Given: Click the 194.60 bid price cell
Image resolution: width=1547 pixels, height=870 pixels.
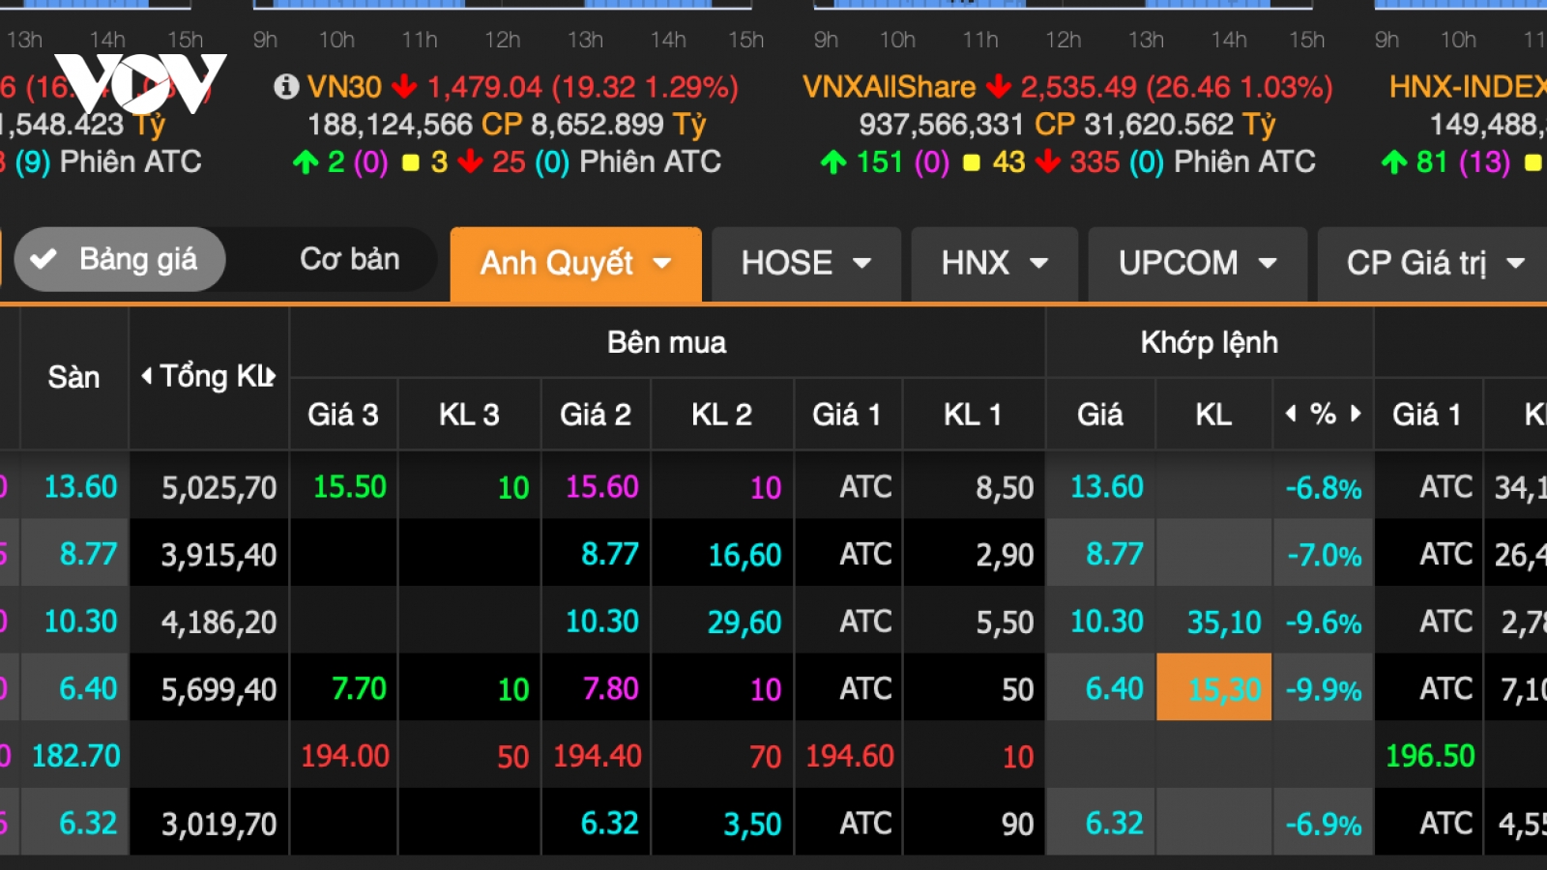Looking at the screenshot, I should (849, 755).
